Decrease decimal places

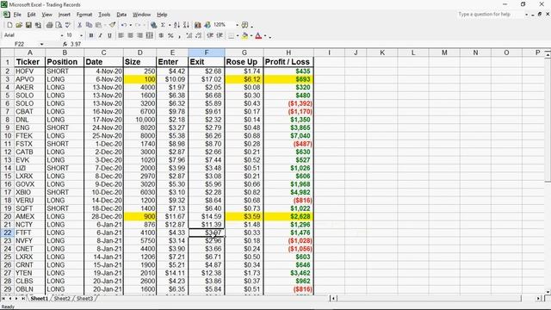198,35
